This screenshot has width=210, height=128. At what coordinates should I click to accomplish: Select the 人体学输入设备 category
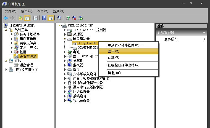pos(85,74)
